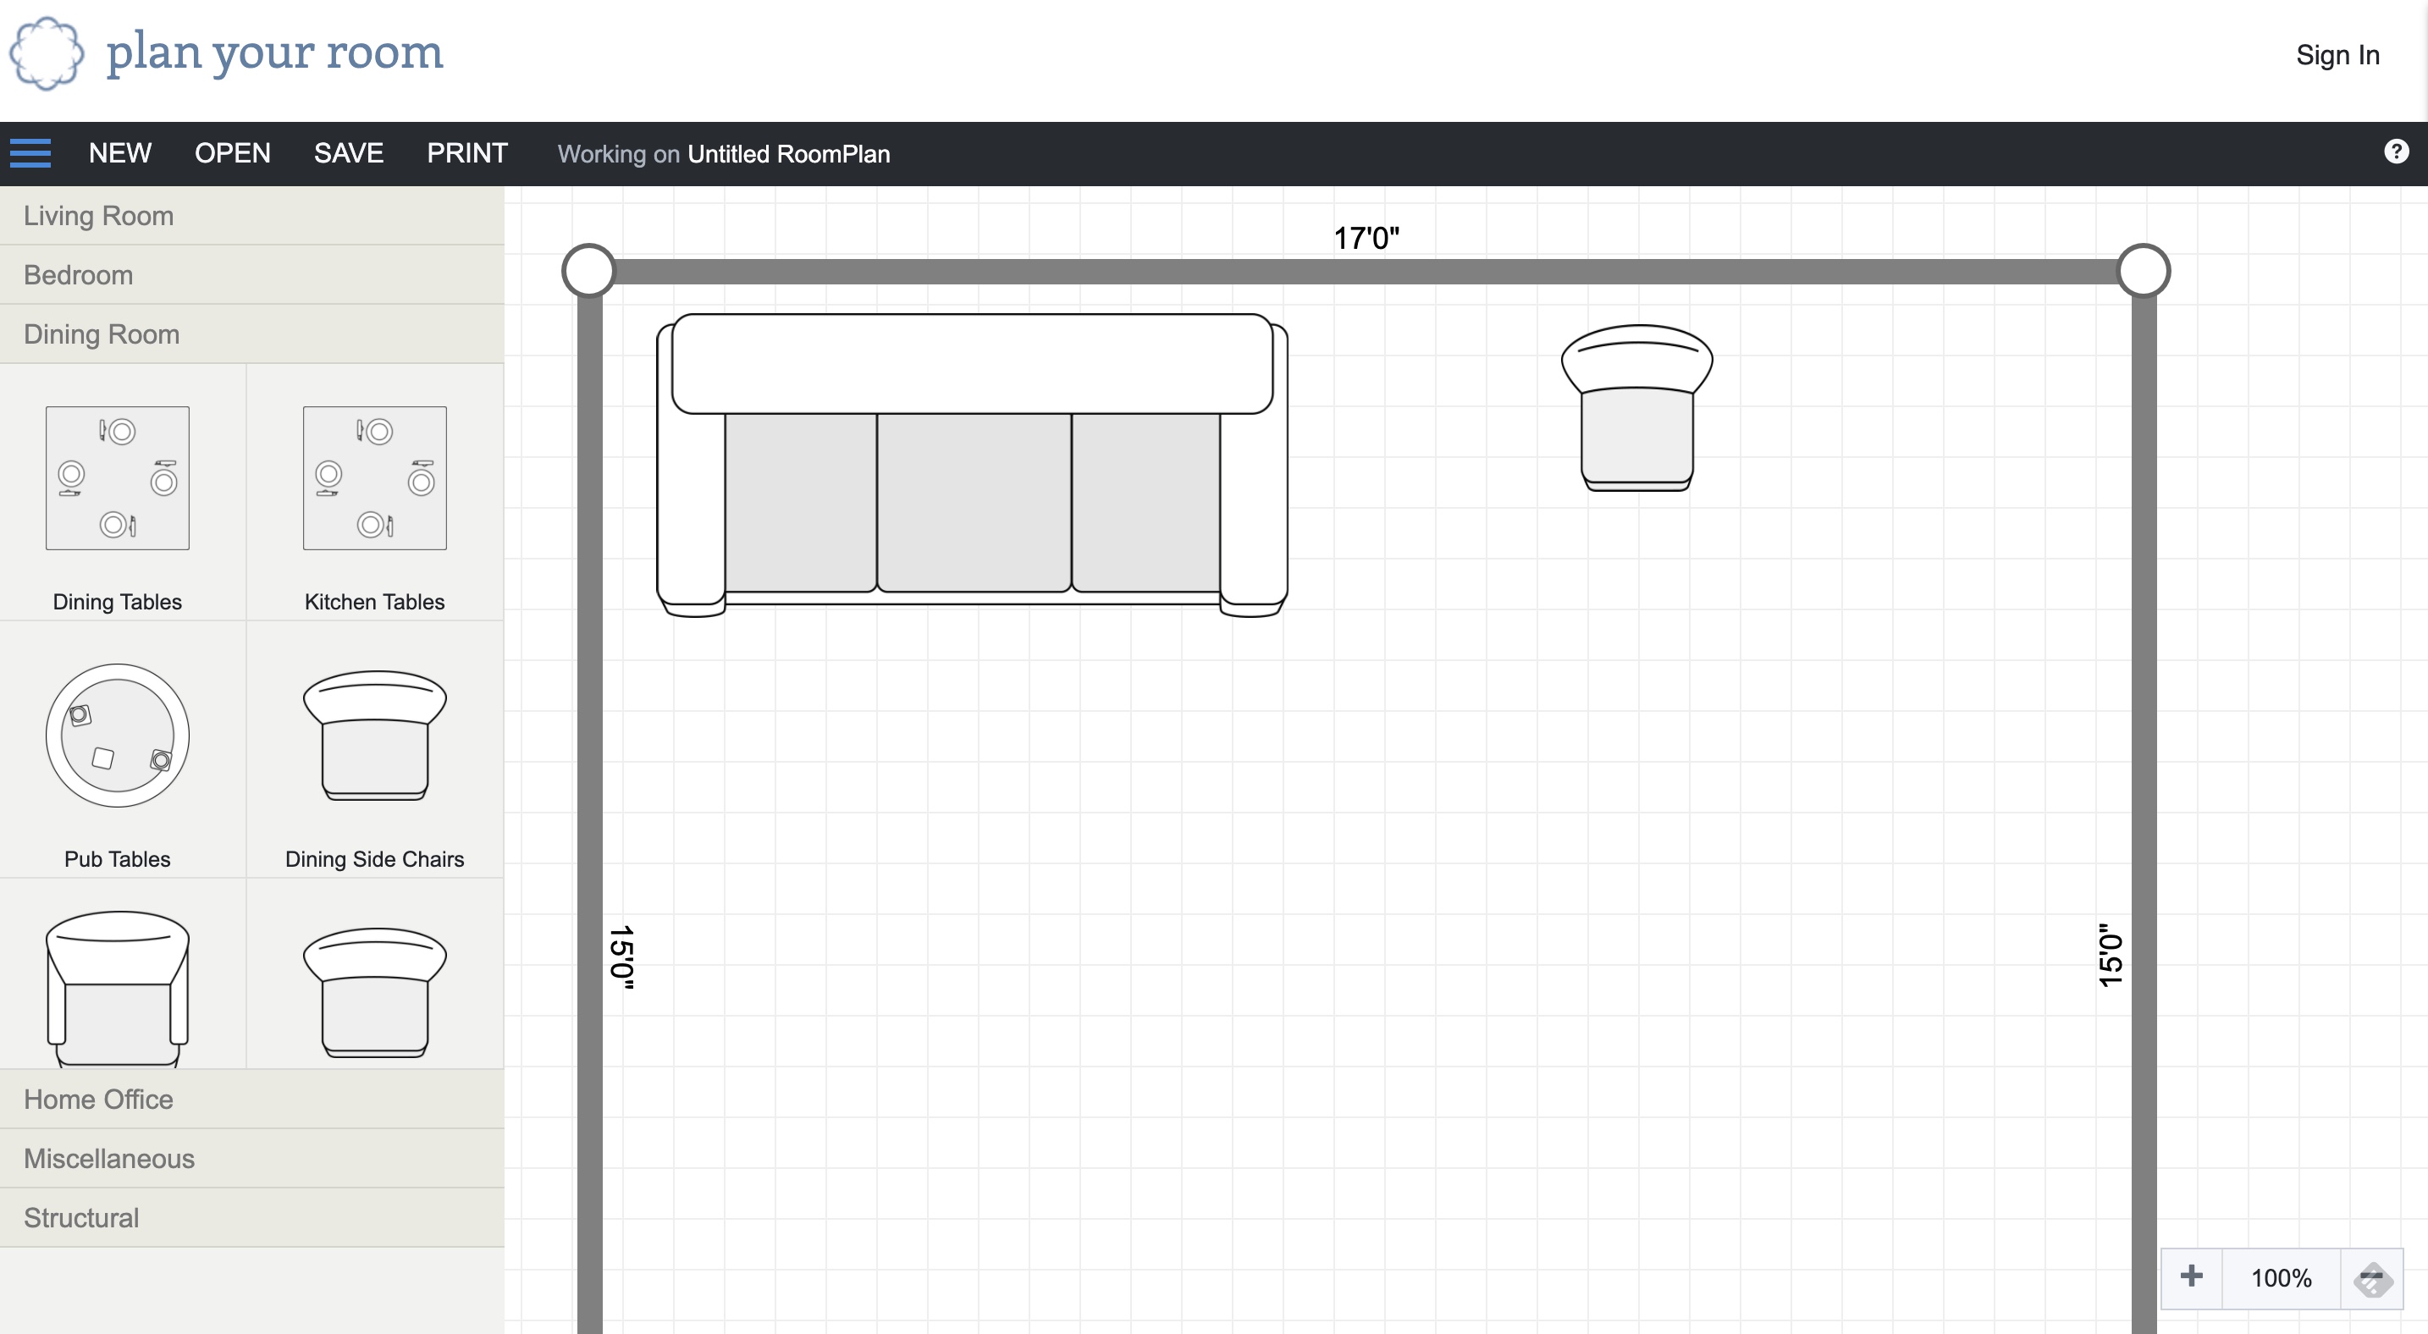2428x1334 pixels.
Task: Click NEW in the toolbar
Action: click(119, 152)
